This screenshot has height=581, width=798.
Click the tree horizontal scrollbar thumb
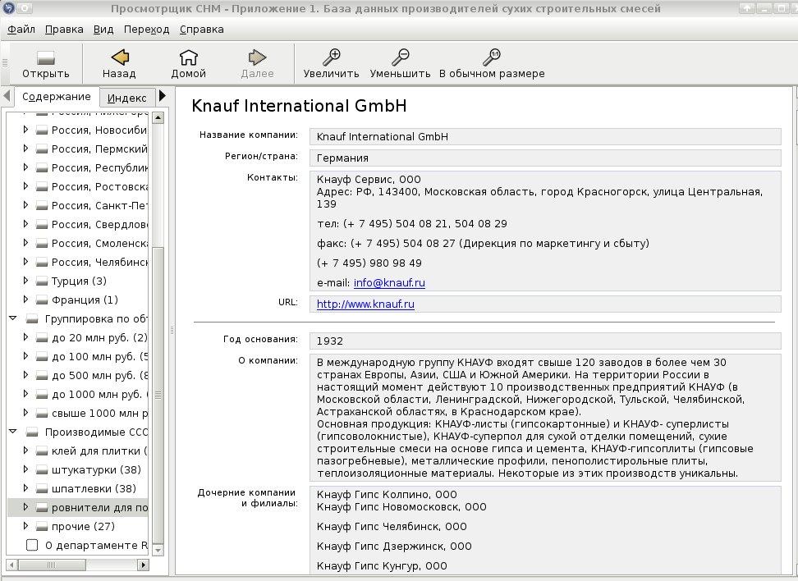(x=52, y=565)
